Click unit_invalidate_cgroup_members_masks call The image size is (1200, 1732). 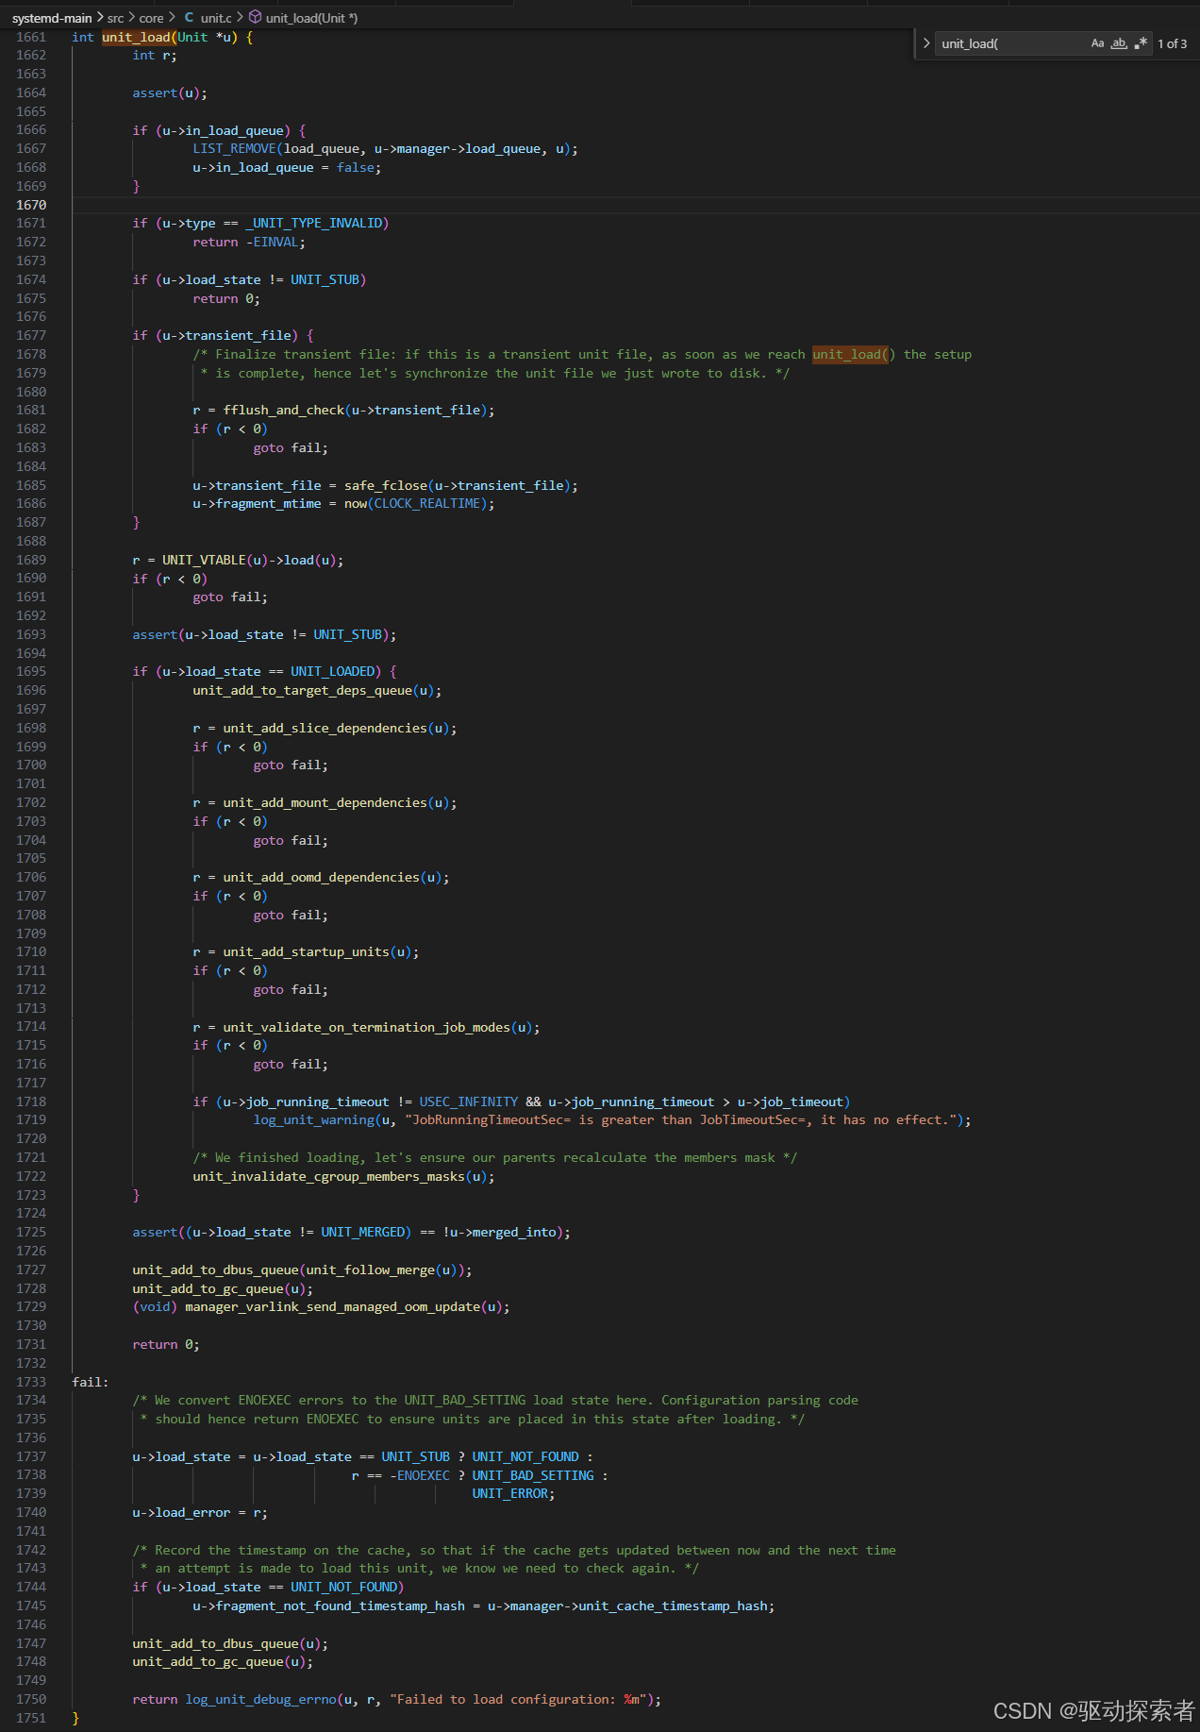[328, 1176]
